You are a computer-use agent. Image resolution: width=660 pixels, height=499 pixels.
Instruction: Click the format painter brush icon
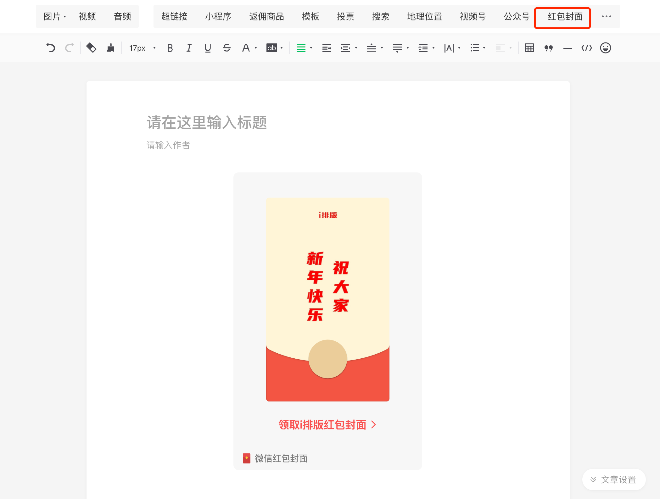(x=110, y=48)
